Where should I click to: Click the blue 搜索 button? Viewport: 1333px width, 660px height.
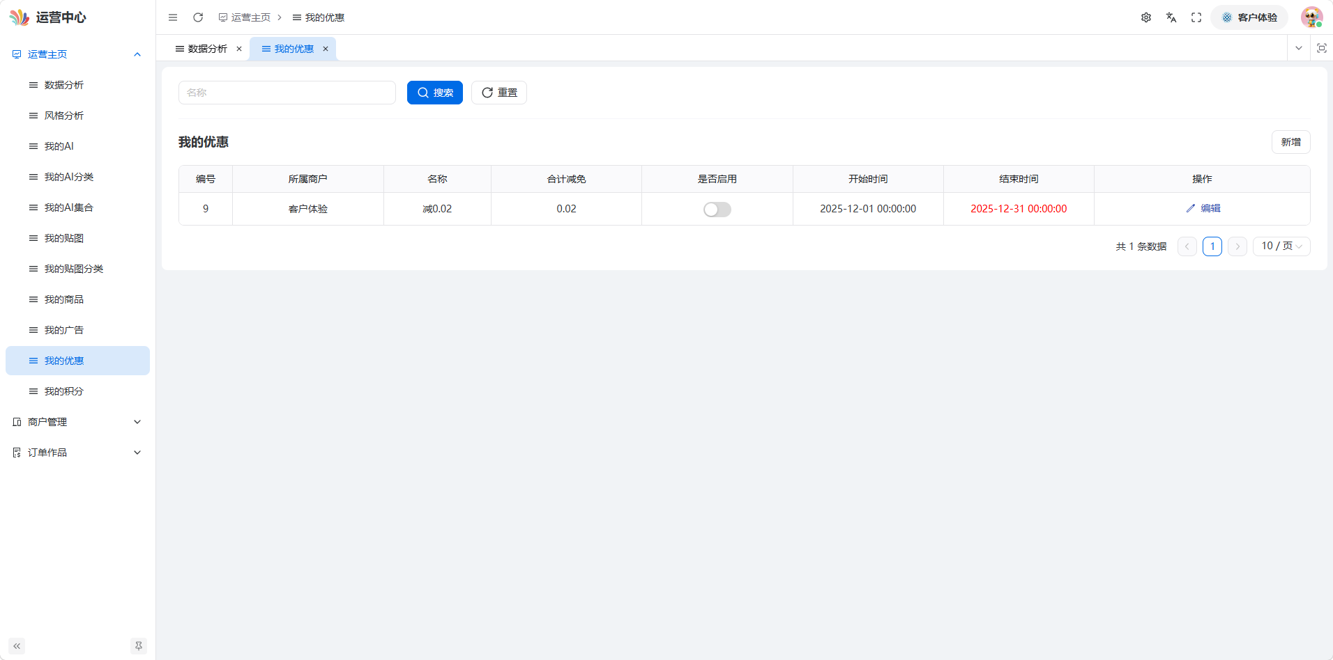[x=435, y=93]
